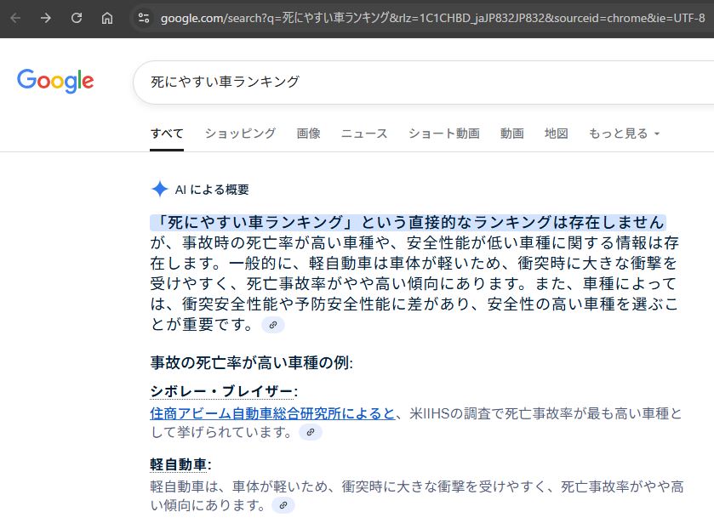Open source link icon after 重要です。
Screen dimensions: 714x529
tap(273, 325)
